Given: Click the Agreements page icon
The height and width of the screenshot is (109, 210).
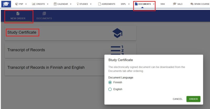Looking at the screenshot, I should tap(99, 4).
